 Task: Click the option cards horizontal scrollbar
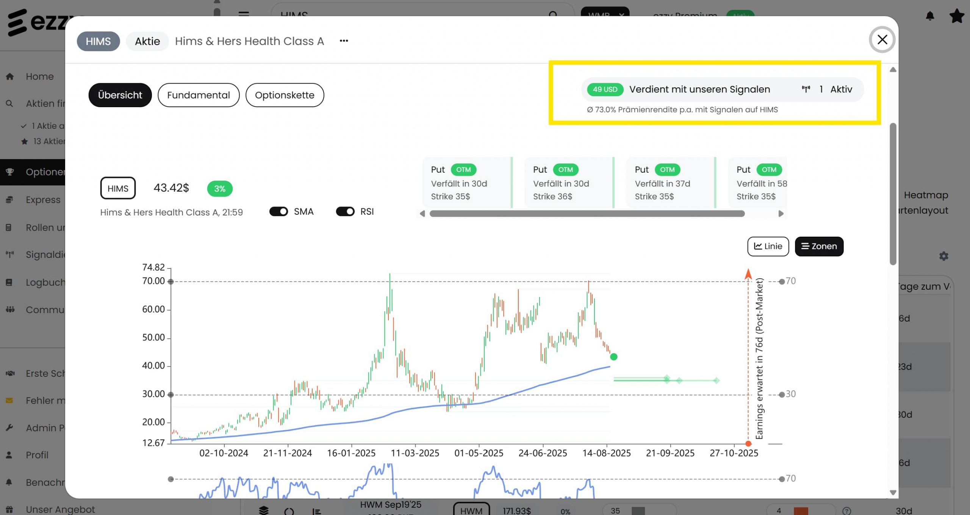(587, 214)
